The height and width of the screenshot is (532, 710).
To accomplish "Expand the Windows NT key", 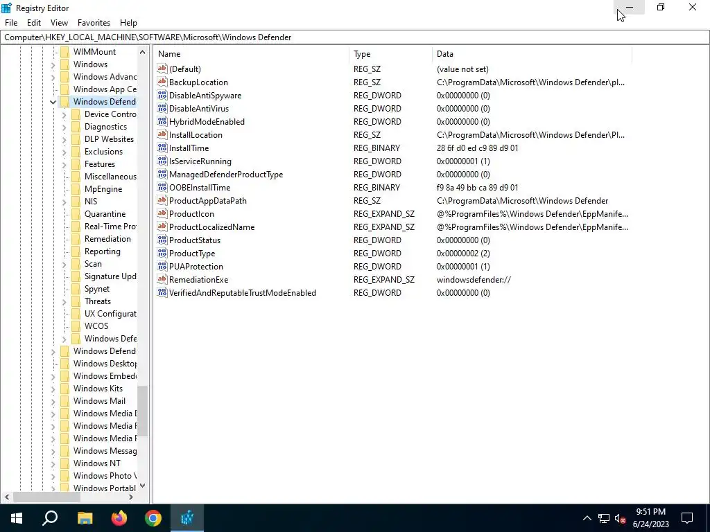I will tap(53, 463).
